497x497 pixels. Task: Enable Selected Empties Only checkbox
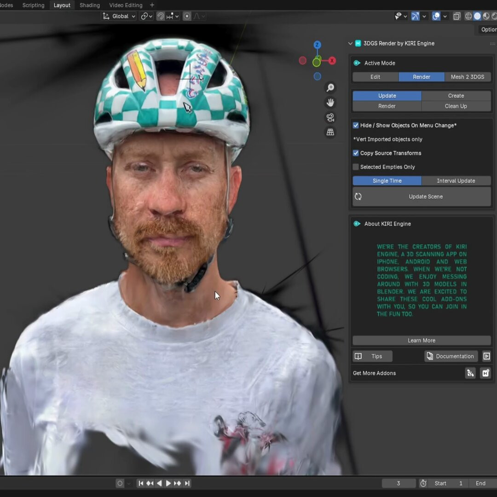click(356, 167)
